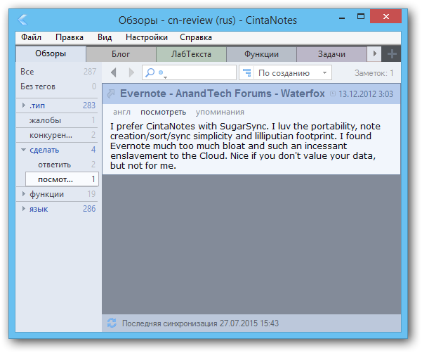This screenshot has height=353, width=422.
Task: Click the sort order icon
Action: coord(246,72)
